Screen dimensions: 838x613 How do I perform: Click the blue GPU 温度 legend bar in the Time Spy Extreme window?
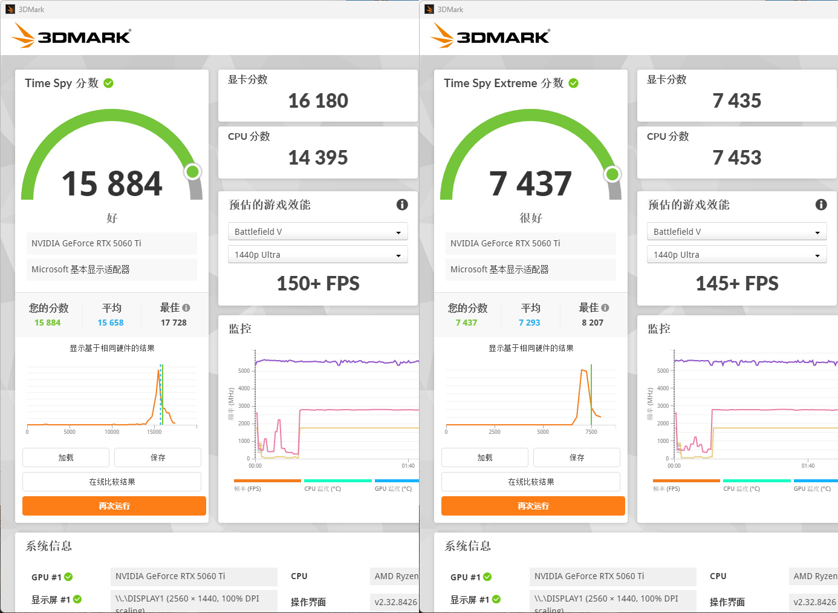click(x=816, y=481)
